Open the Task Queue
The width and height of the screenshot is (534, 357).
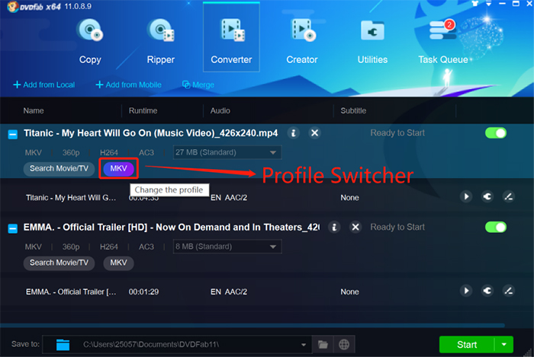click(x=443, y=41)
